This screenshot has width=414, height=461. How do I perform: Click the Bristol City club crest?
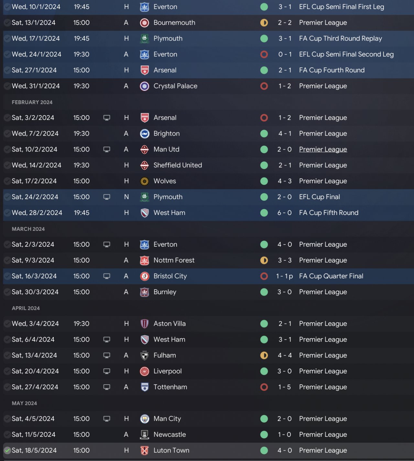point(144,276)
